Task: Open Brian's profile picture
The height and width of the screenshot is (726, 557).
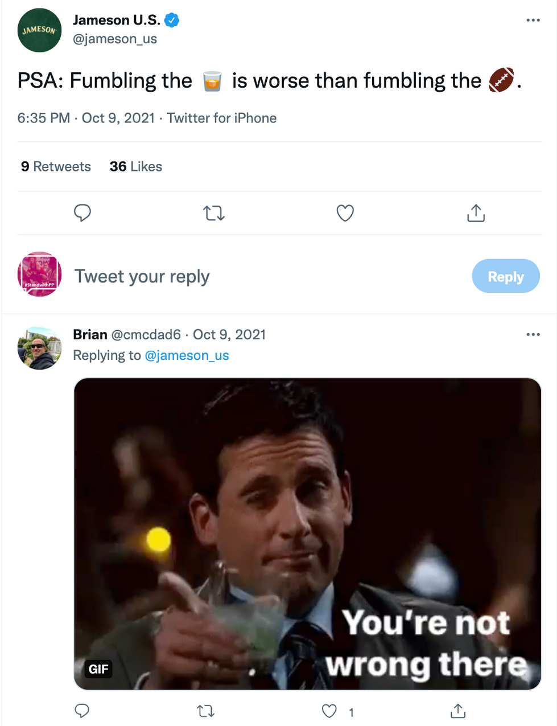Action: (x=39, y=348)
